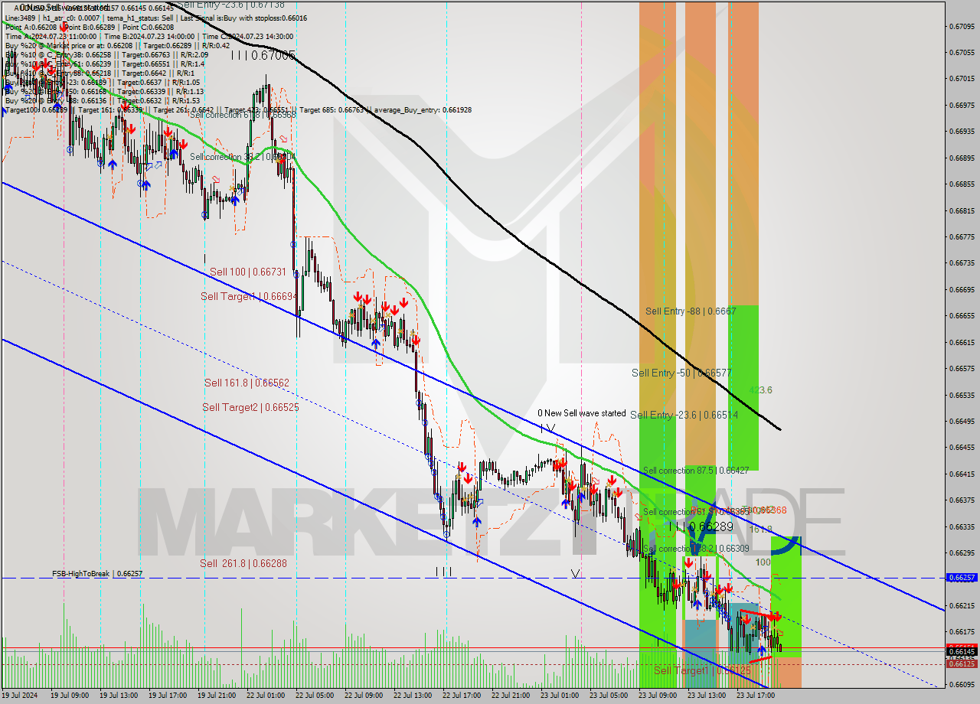980x704 pixels.
Task: Click the 'Sell 100 | 0.66731' label
Action: pyautogui.click(x=248, y=272)
